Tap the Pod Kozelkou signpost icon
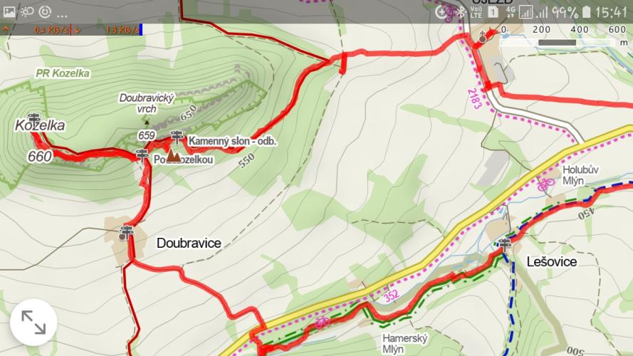The image size is (633, 356). [x=142, y=155]
